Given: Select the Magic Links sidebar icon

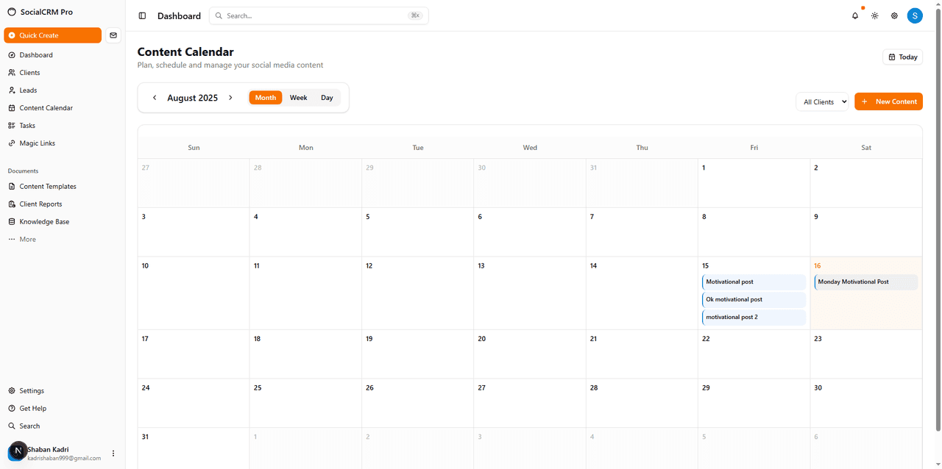Looking at the screenshot, I should 13,143.
